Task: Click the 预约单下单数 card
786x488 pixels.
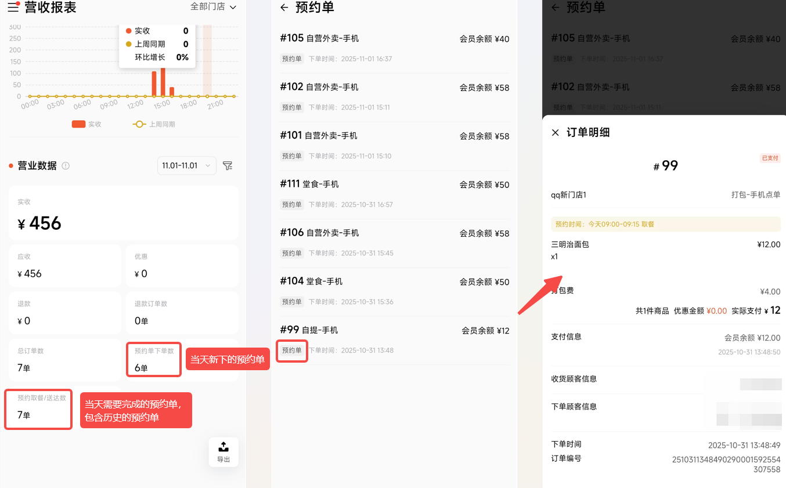Action: [154, 359]
